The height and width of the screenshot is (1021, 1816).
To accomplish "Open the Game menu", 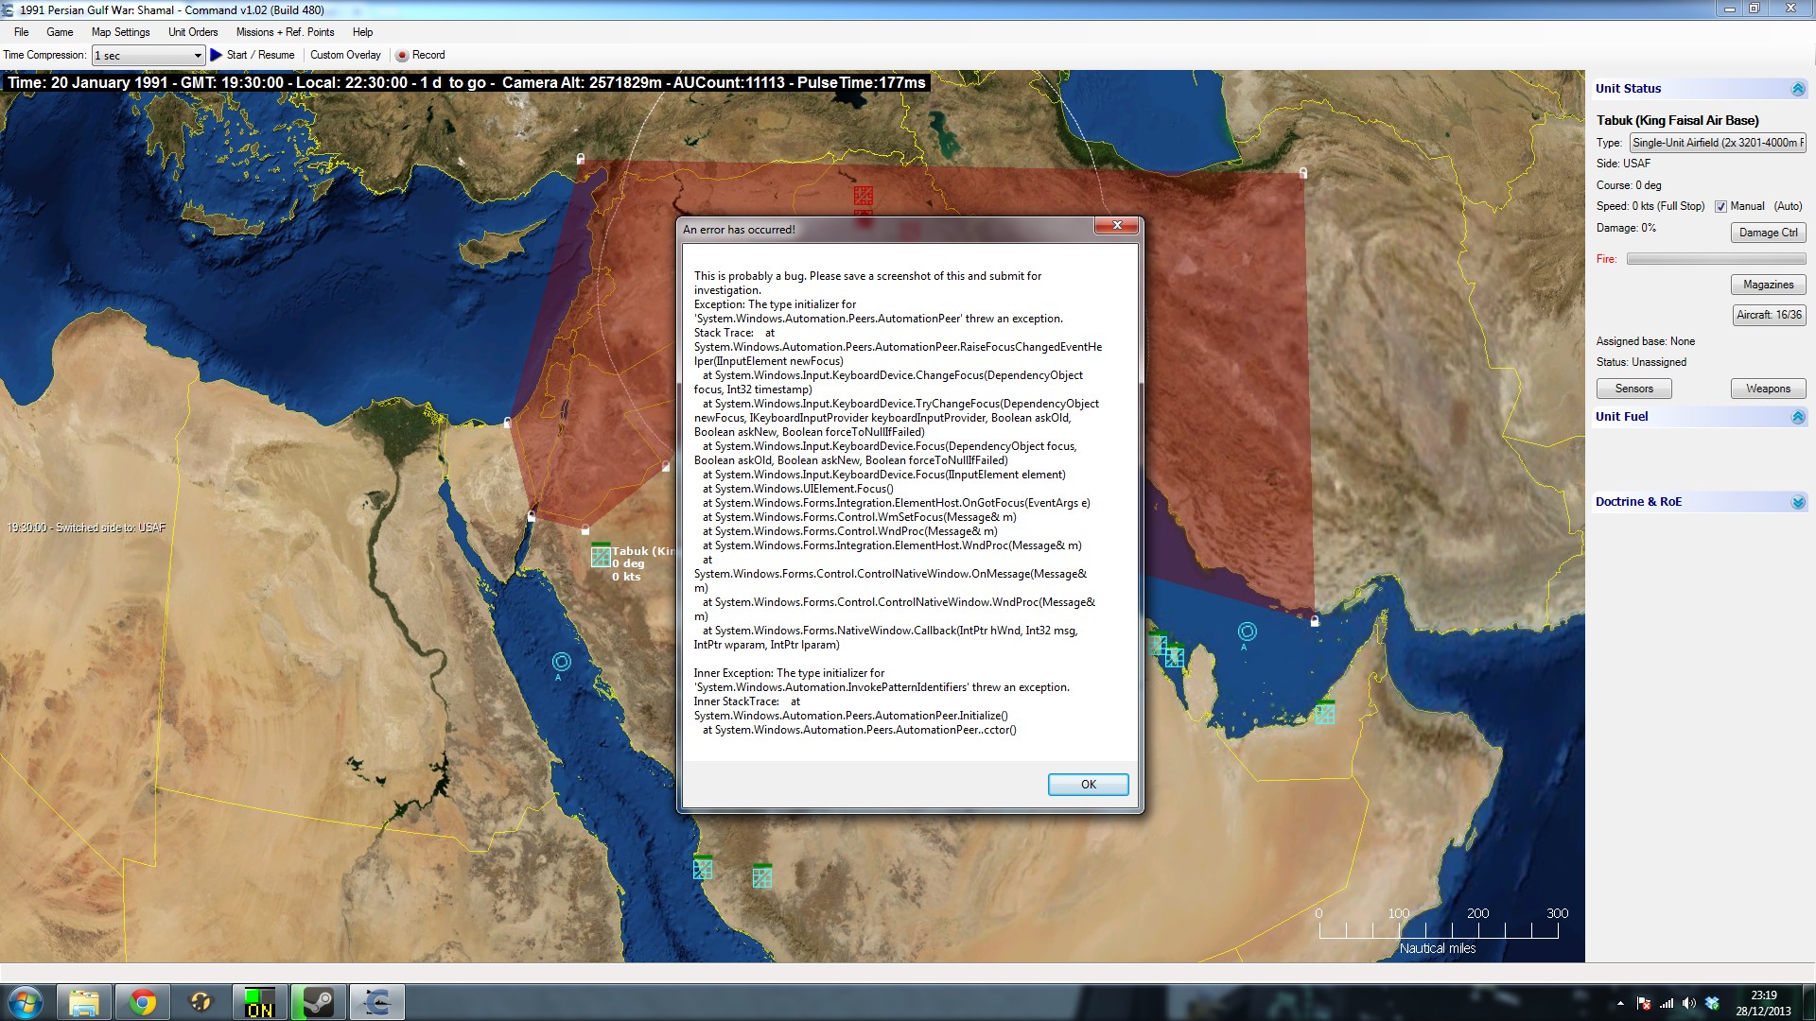I will (x=60, y=32).
